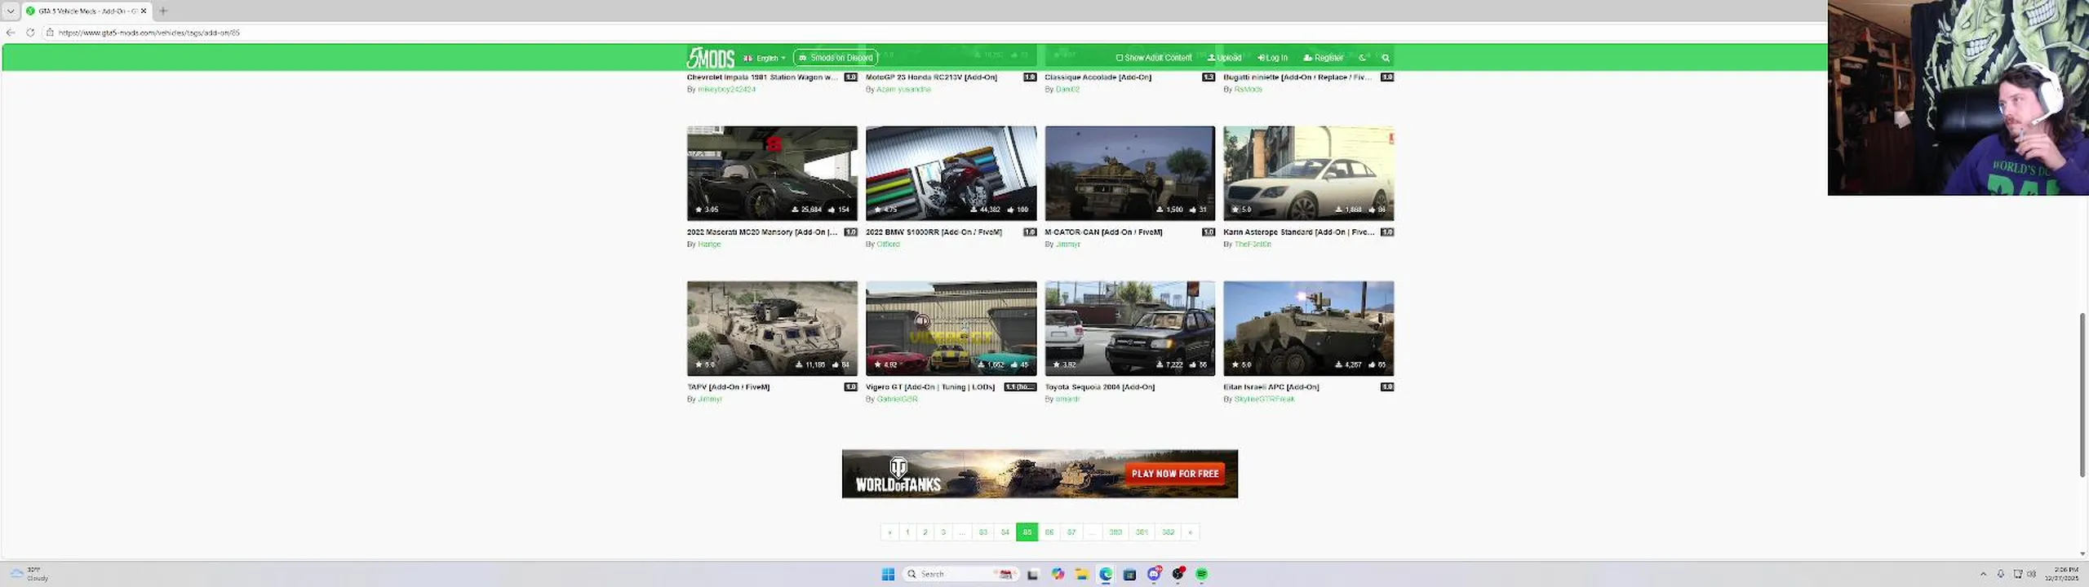Go back with the browser back arrow
The height and width of the screenshot is (587, 2089).
pos(11,33)
